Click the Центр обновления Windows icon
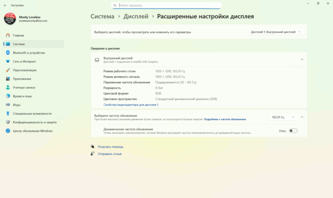 point(8,131)
